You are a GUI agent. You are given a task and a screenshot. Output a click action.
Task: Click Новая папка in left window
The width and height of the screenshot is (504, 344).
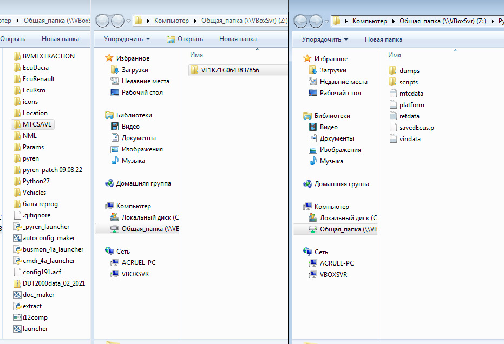[x=60, y=39]
